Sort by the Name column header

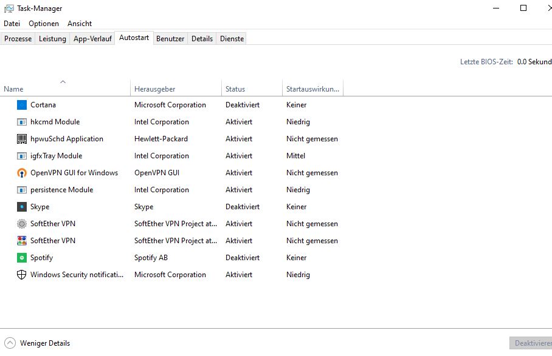coord(65,89)
